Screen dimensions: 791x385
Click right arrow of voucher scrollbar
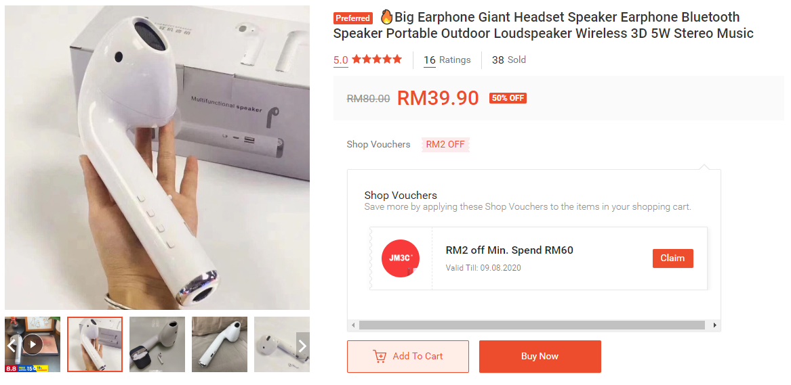point(715,325)
